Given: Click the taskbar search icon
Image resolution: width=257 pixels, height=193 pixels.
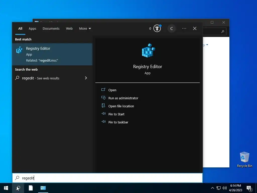Looking at the screenshot, I should click(x=18, y=188).
